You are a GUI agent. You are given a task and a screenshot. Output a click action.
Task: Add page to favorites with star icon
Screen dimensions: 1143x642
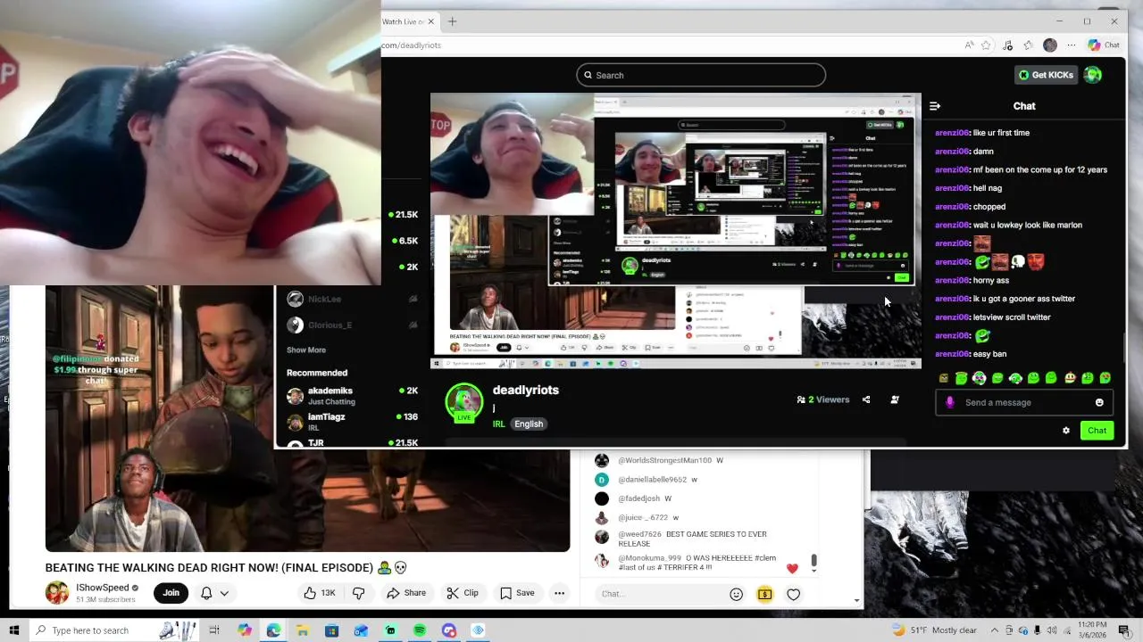click(986, 45)
